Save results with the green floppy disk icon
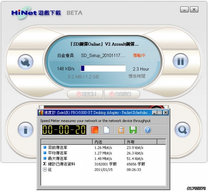 (x=133, y=130)
